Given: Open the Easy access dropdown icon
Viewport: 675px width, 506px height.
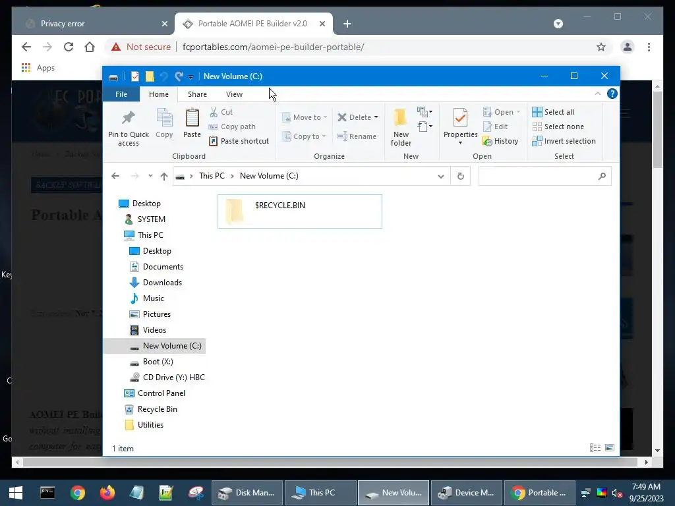Looking at the screenshot, I should 425,126.
